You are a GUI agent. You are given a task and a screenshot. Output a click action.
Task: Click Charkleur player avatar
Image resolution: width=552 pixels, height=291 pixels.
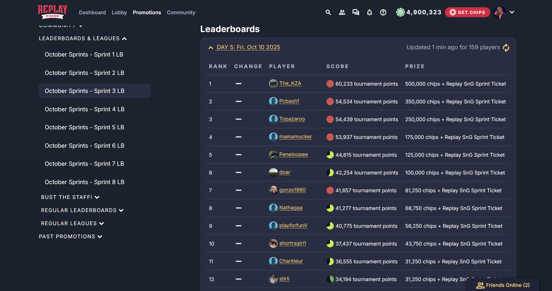(273, 261)
